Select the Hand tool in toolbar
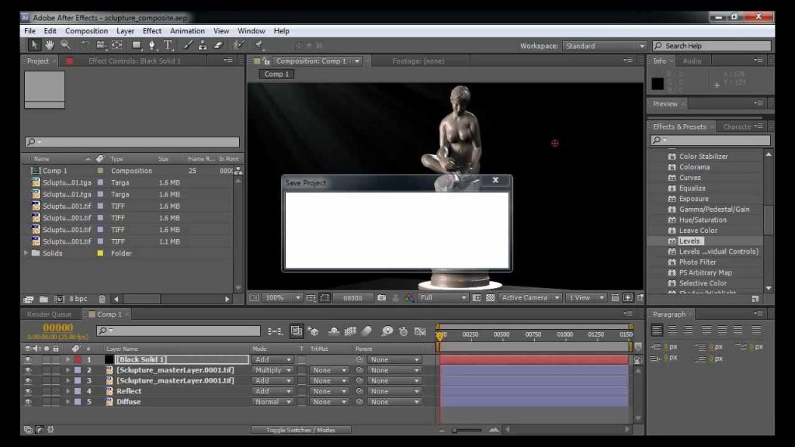Screen dimensions: 795x447 click(x=49, y=45)
